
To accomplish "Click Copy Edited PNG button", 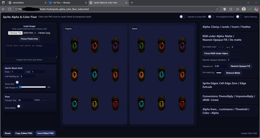I will click(x=24, y=133).
